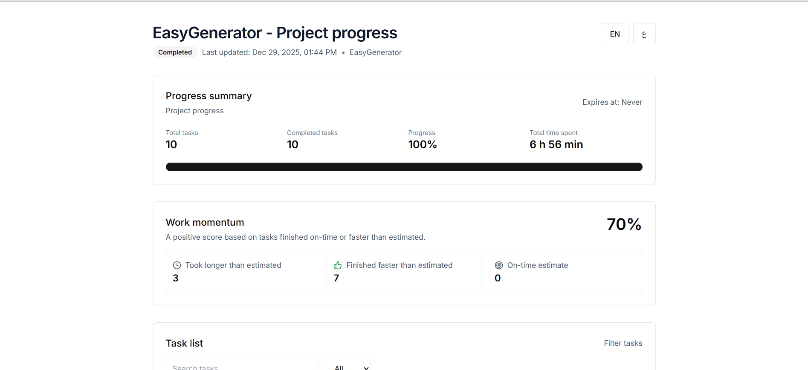808x370 pixels.
Task: Click the Total time spent label
Action: click(553, 133)
